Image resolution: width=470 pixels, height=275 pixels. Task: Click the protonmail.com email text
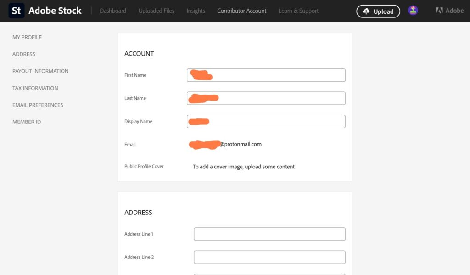(241, 144)
